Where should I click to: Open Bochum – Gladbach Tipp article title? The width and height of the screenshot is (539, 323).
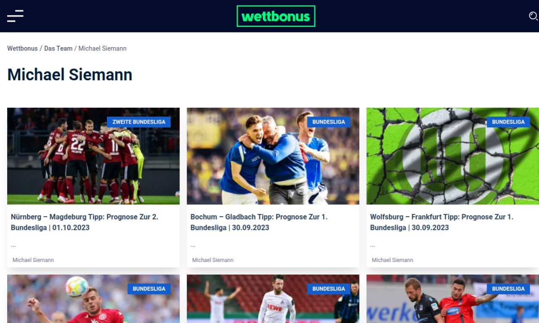tap(259, 222)
